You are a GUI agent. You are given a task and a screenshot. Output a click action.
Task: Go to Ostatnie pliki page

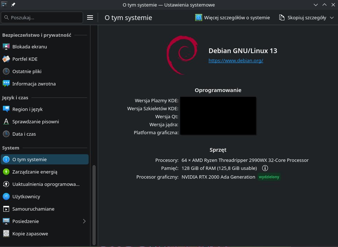(44, 71)
